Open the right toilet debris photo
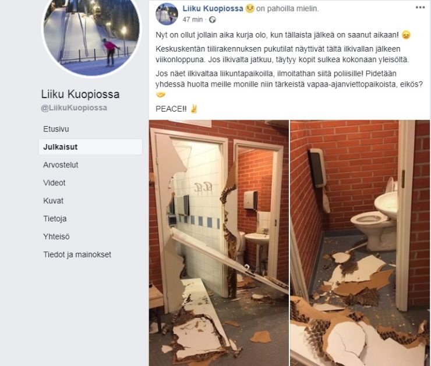Screen dimensions: 431x366 tap(360, 243)
